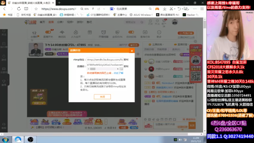Open the three-dots more tools icon
Image resolution: width=254 pixels, height=143 pixels.
click(195, 9)
